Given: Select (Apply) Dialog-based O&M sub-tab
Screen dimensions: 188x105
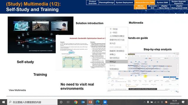Looking at the screenshot, I should [179, 7].
